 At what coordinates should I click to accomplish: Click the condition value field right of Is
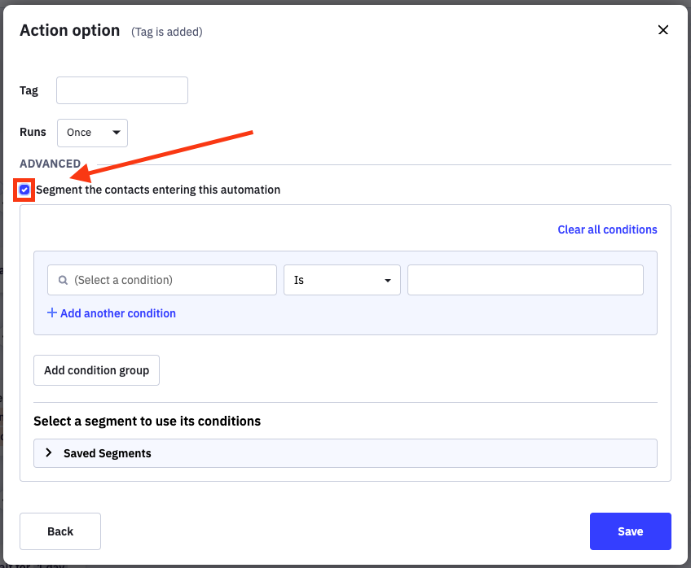[x=526, y=280]
